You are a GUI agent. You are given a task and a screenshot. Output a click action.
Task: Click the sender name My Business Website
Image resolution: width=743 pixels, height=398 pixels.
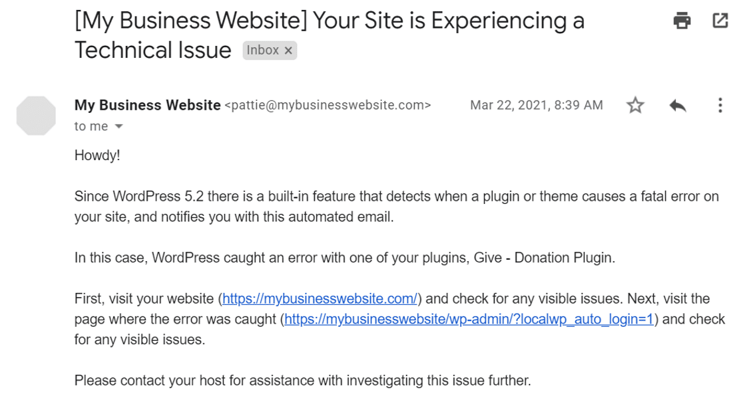pos(146,105)
